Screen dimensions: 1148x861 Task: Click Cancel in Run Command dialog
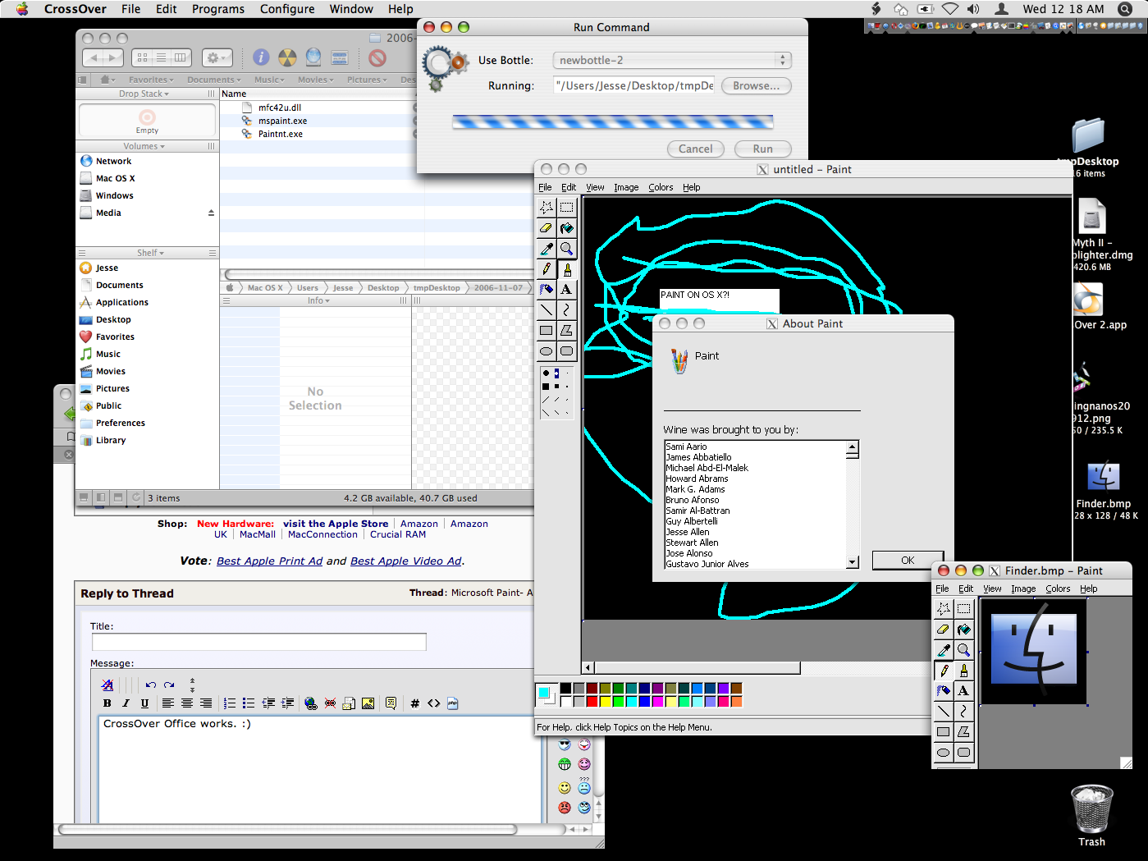[x=696, y=149]
